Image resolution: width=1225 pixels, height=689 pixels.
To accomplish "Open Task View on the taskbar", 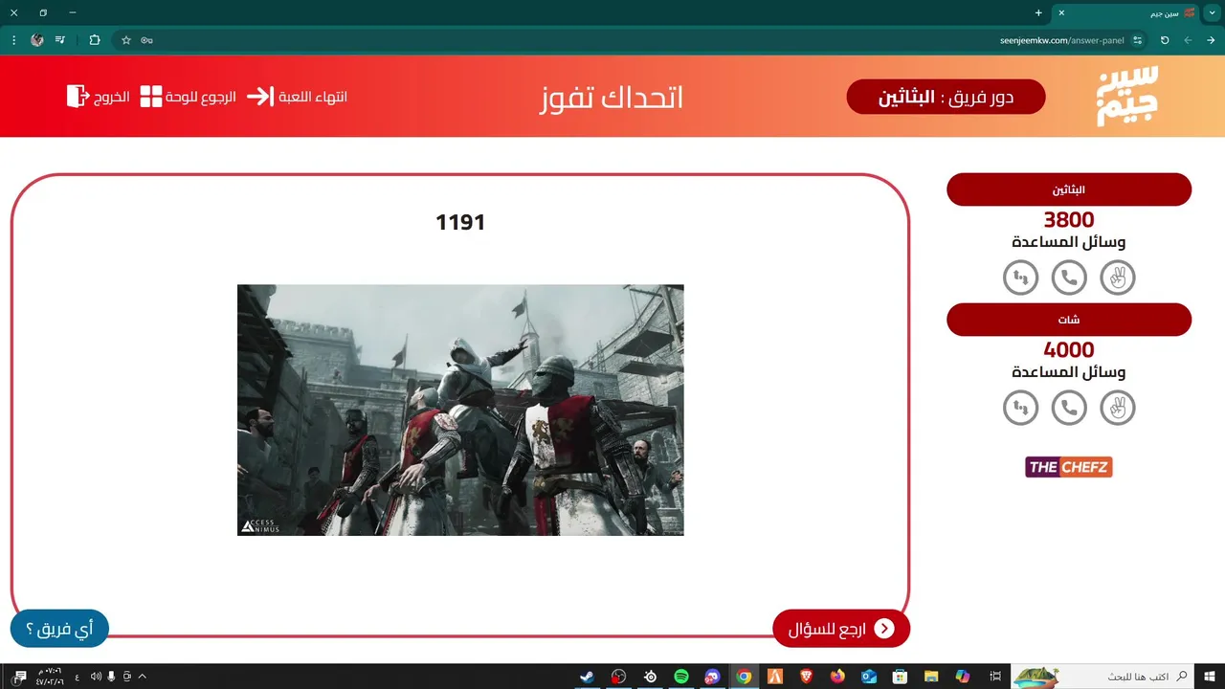I will click(x=994, y=677).
